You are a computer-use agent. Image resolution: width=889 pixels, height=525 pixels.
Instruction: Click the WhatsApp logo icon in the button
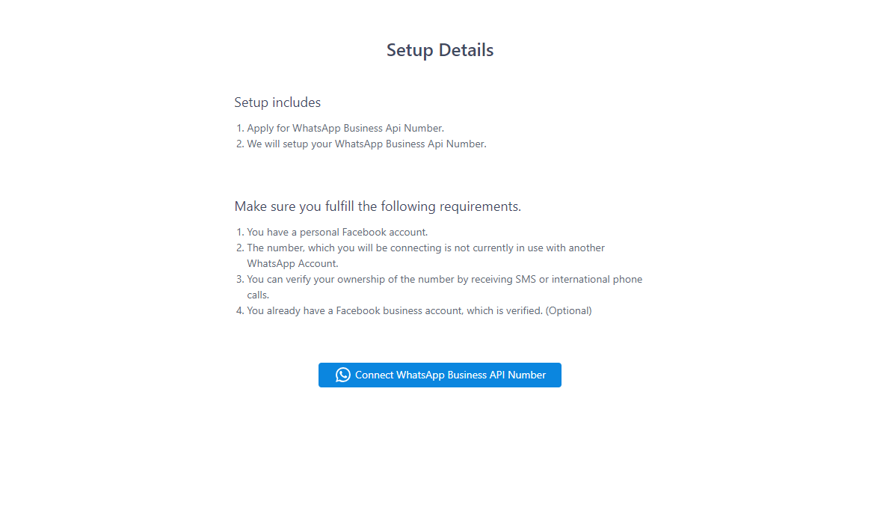pyautogui.click(x=343, y=375)
